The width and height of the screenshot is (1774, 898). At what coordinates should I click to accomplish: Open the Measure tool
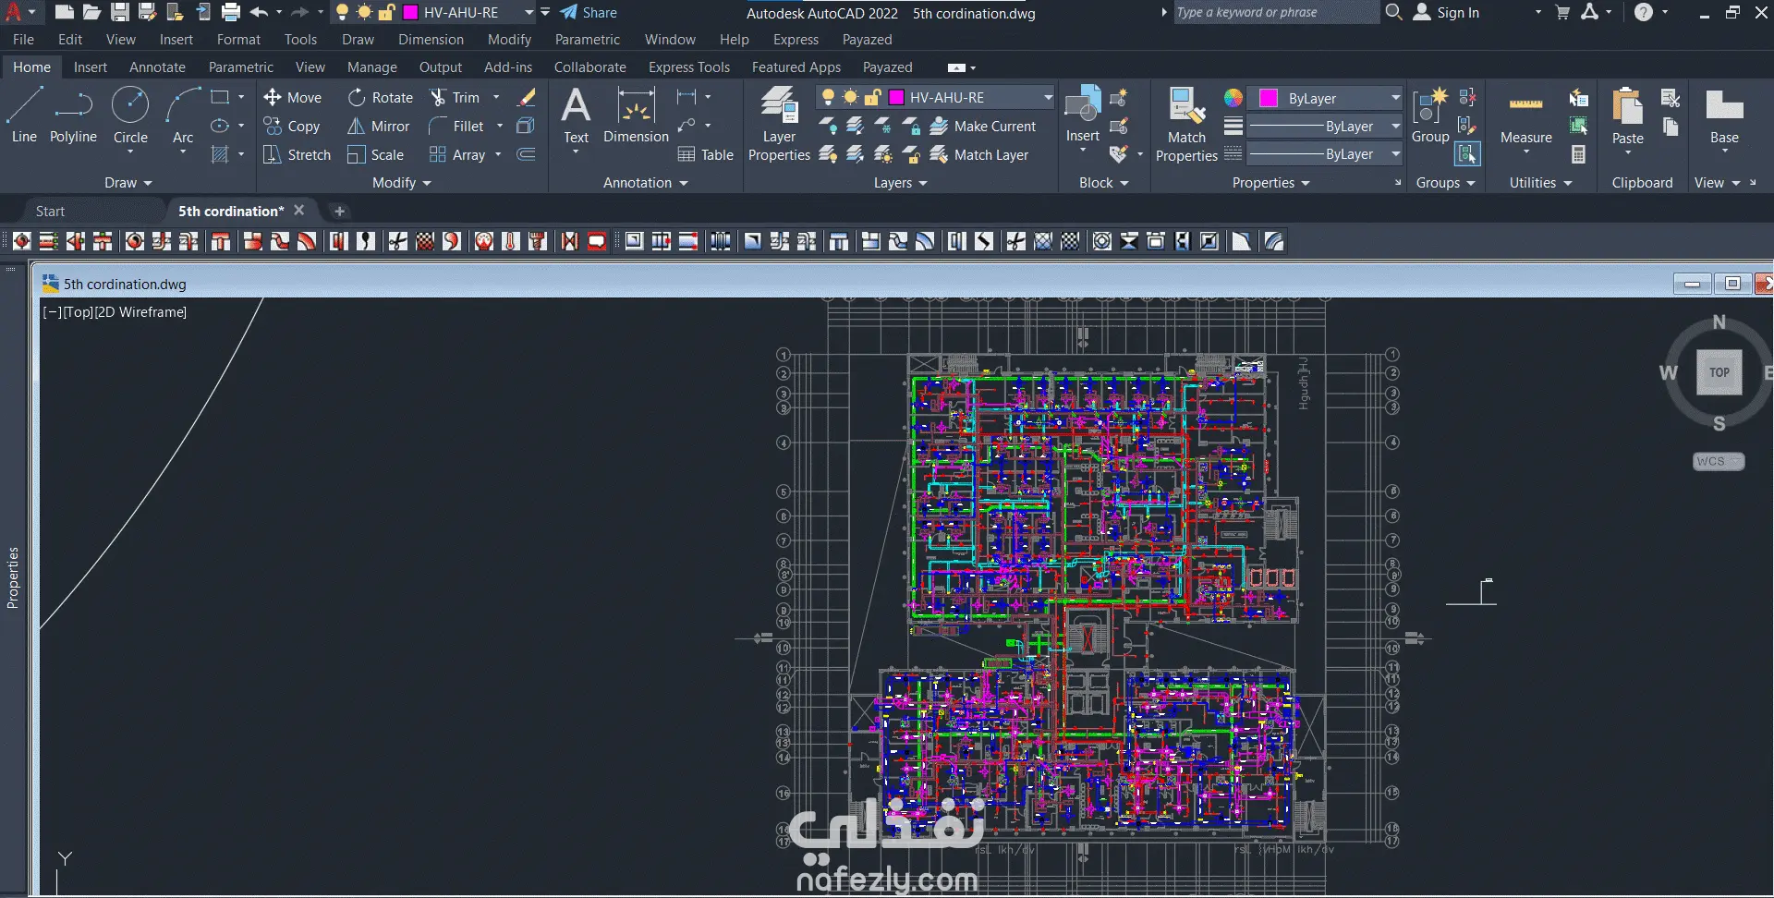[x=1526, y=117]
